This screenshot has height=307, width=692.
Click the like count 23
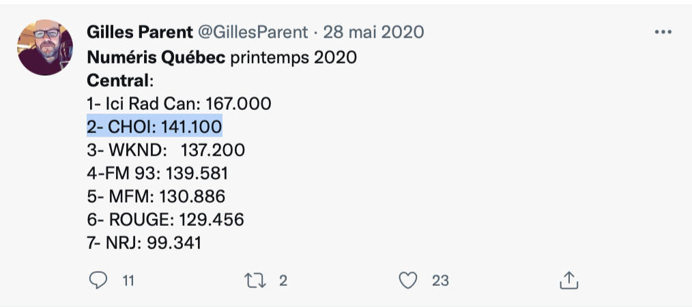click(440, 280)
